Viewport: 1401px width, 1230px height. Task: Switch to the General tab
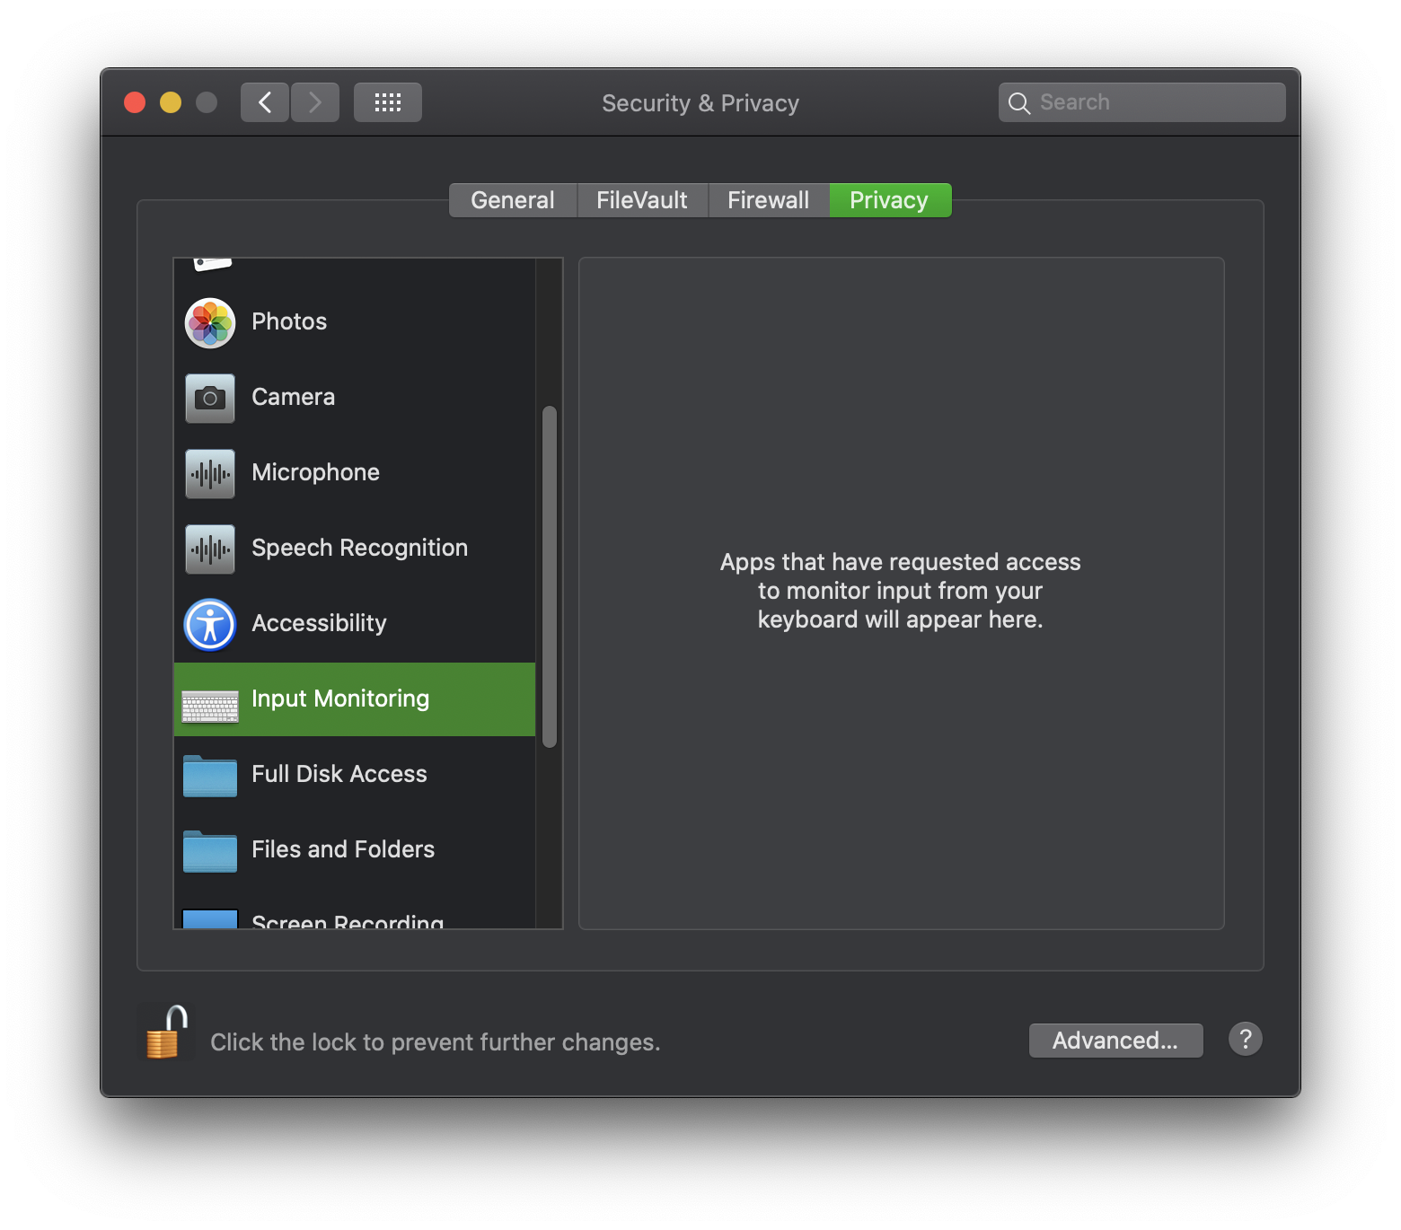coord(513,200)
